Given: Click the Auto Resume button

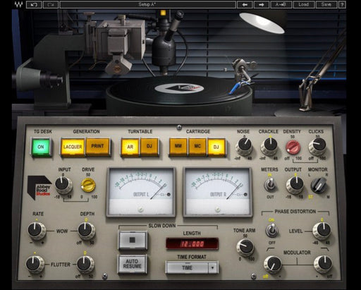Looking at the screenshot, I should [133, 264].
